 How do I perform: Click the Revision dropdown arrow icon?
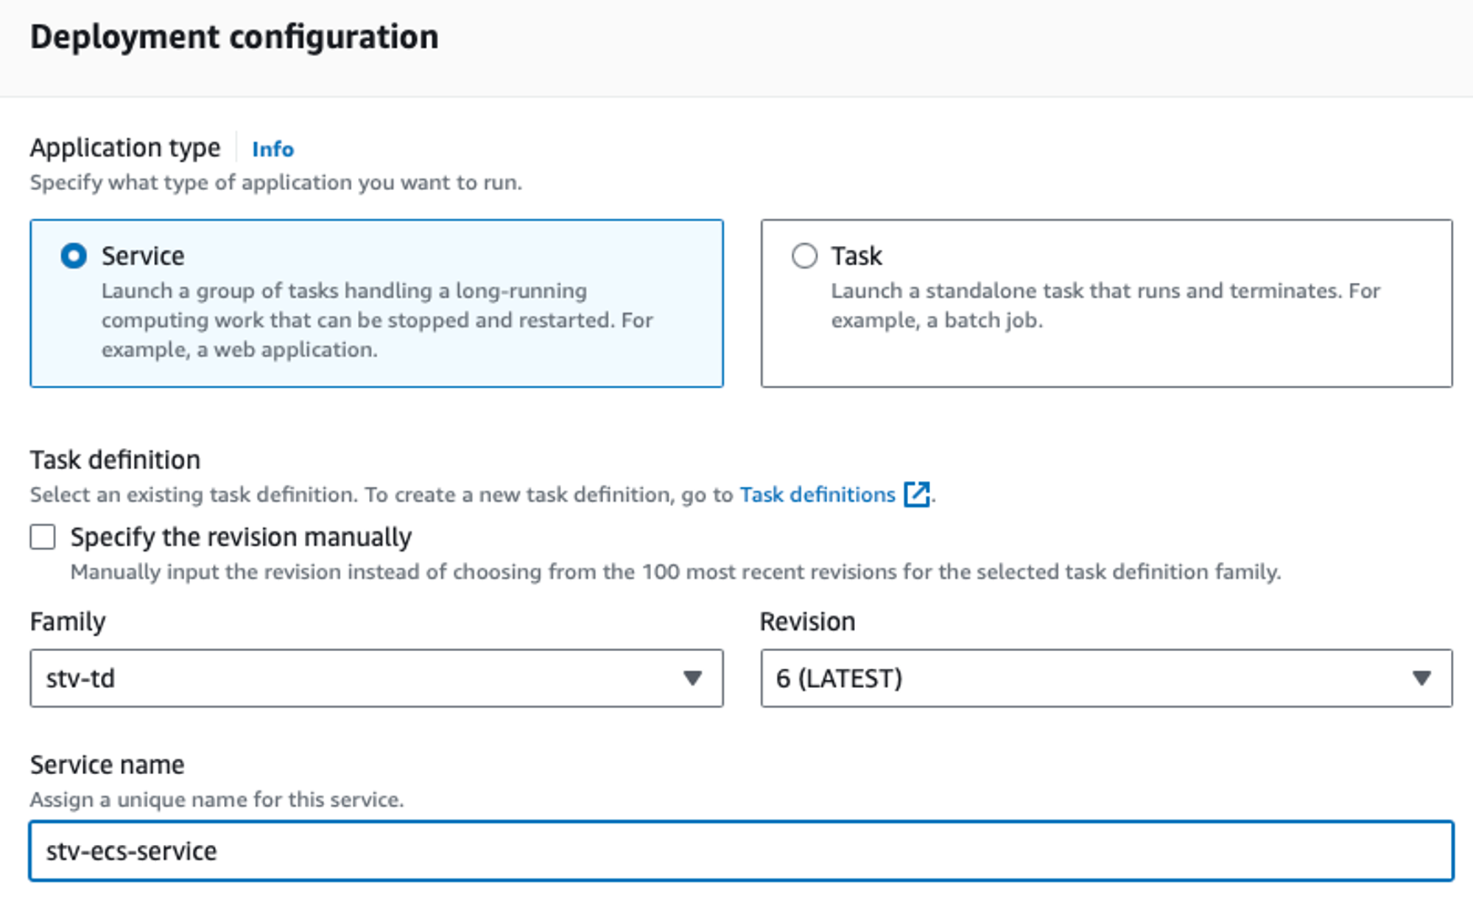pos(1421,678)
